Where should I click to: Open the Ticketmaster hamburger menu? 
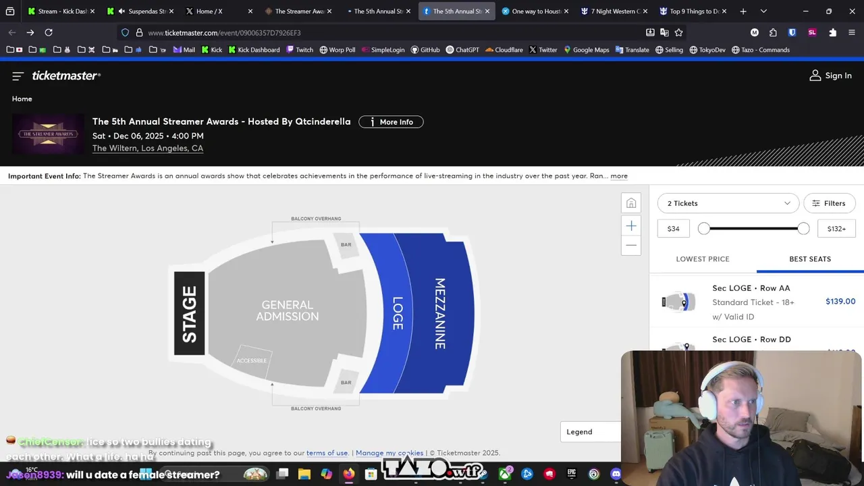click(x=18, y=76)
